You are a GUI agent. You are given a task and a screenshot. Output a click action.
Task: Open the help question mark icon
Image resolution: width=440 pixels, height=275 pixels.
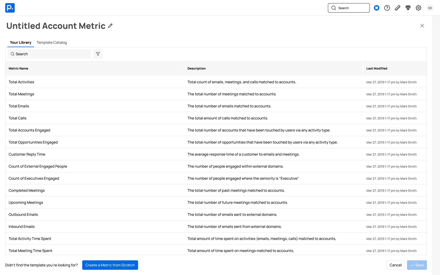pos(387,8)
